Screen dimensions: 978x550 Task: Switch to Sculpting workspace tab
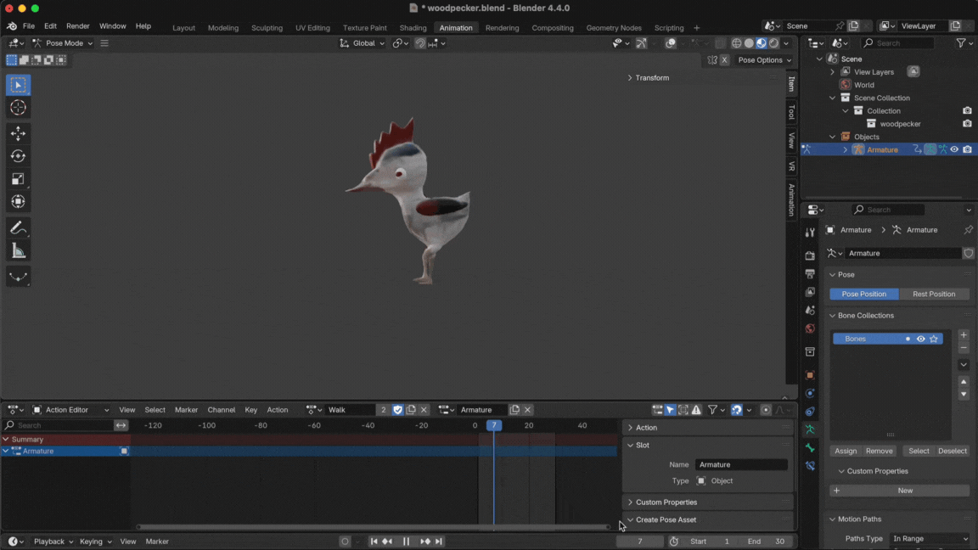[267, 27]
